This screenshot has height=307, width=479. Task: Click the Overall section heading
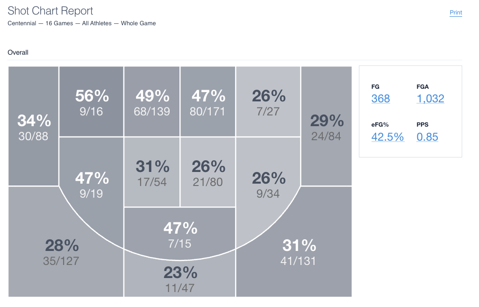18,52
